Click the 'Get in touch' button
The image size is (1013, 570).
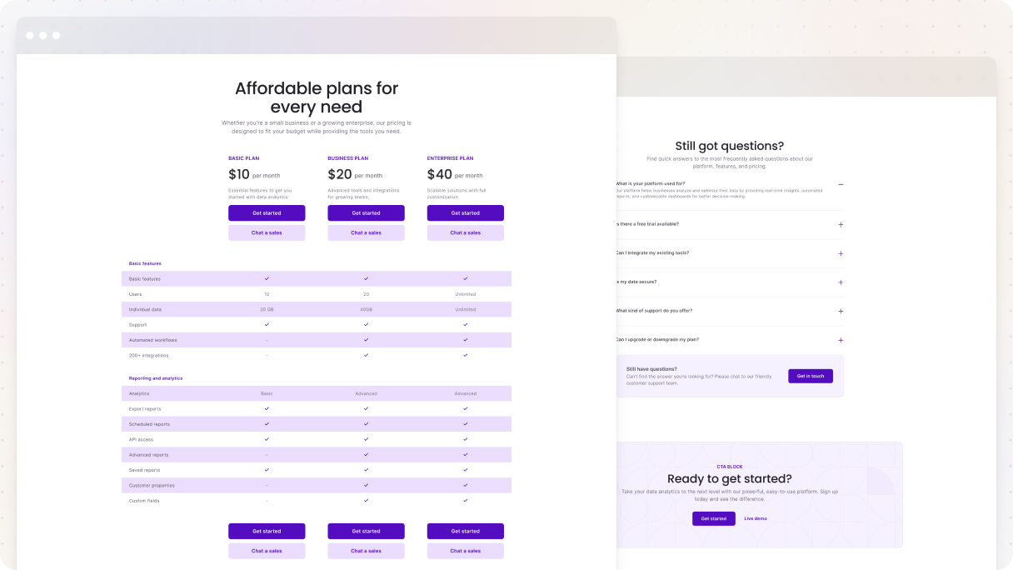pos(810,376)
